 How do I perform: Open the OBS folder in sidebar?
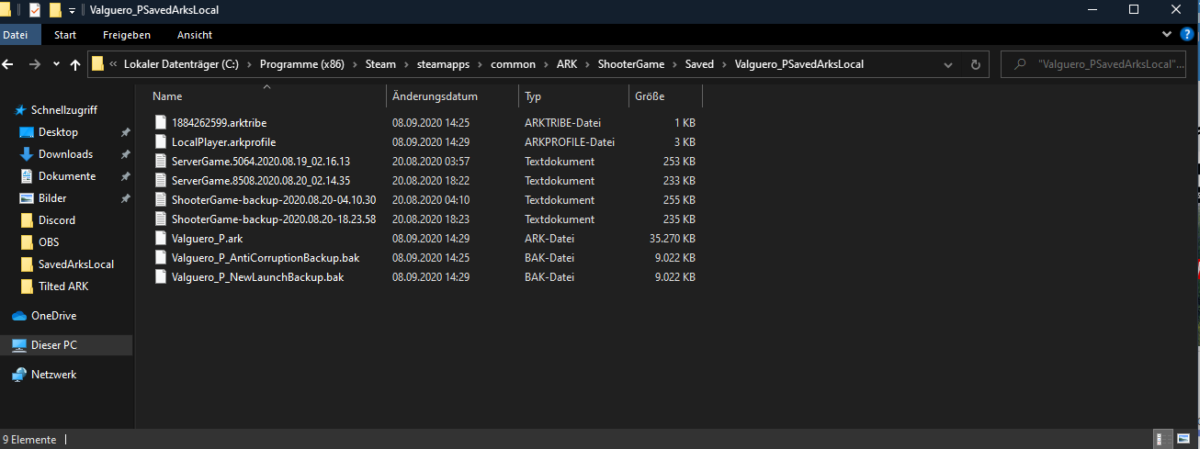49,242
